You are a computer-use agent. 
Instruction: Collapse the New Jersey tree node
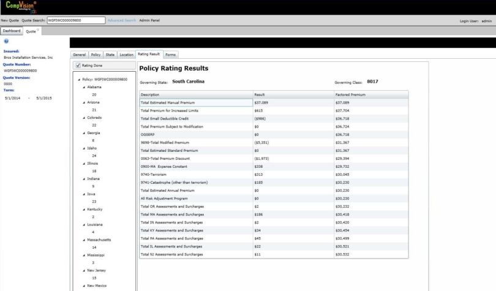click(84, 271)
